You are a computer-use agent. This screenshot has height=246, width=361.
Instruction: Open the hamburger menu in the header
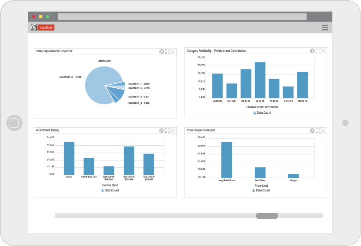pyautogui.click(x=325, y=28)
